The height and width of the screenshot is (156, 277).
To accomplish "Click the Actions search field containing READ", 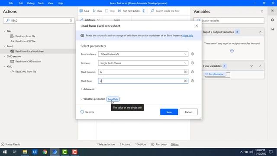I will 39,20.
